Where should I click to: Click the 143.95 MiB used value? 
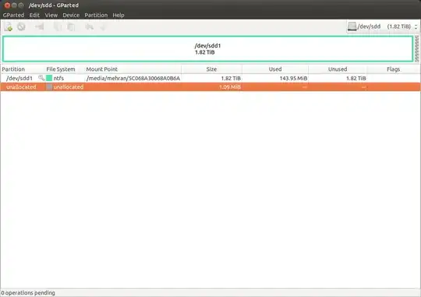[293, 78]
